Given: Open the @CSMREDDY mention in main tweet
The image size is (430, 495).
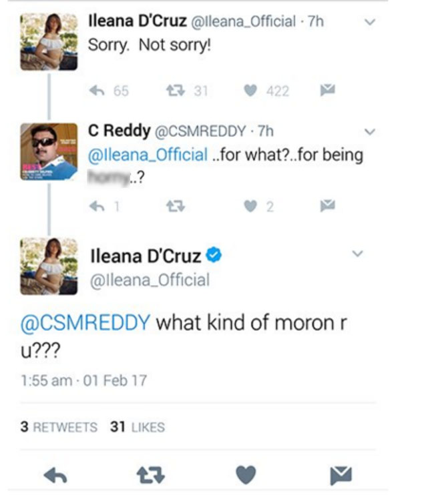Looking at the screenshot, I should [x=85, y=324].
